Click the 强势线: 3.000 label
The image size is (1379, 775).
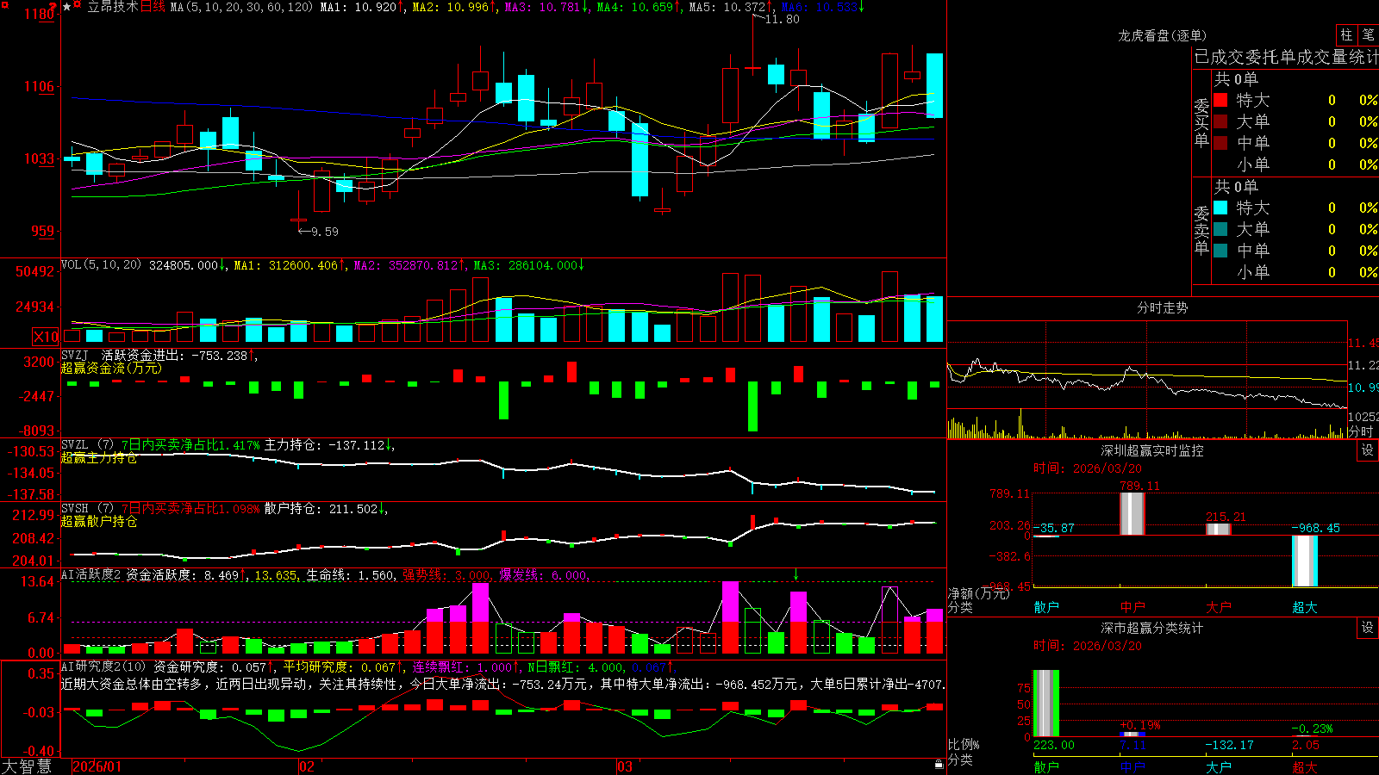pos(446,574)
